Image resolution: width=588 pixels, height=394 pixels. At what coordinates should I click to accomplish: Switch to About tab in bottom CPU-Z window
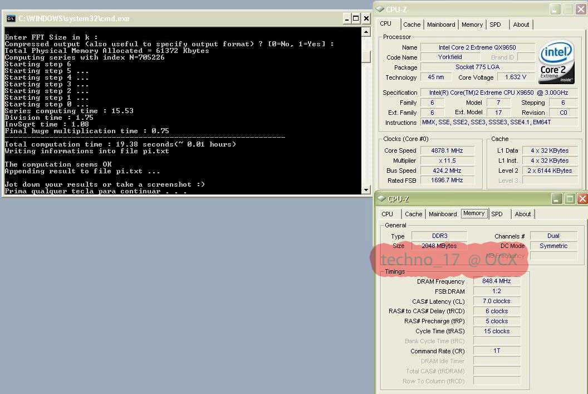(x=523, y=214)
